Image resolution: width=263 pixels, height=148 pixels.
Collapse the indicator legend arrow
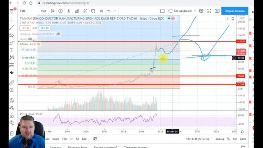[23, 49]
